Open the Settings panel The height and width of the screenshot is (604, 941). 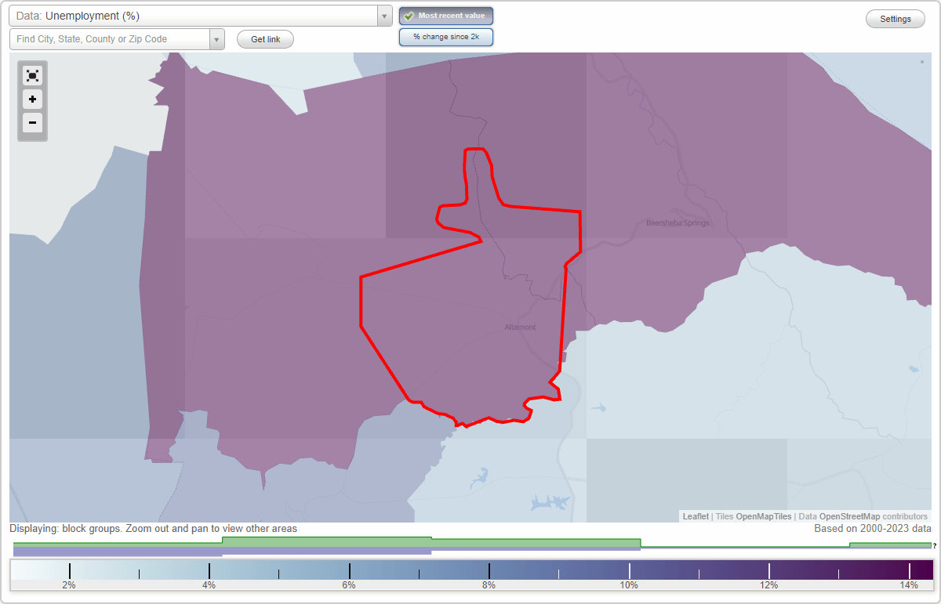click(x=895, y=19)
